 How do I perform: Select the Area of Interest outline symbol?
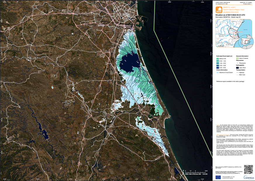pyautogui.click(x=237, y=58)
